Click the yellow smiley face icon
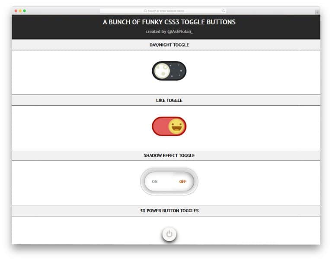 pyautogui.click(x=177, y=126)
